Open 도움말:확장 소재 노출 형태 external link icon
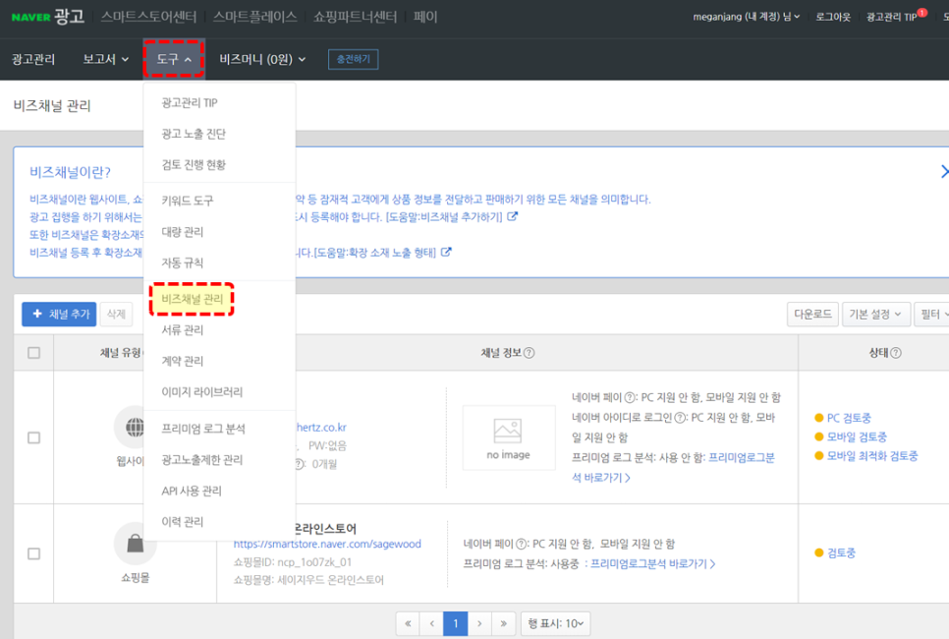949x639 pixels. click(x=446, y=252)
